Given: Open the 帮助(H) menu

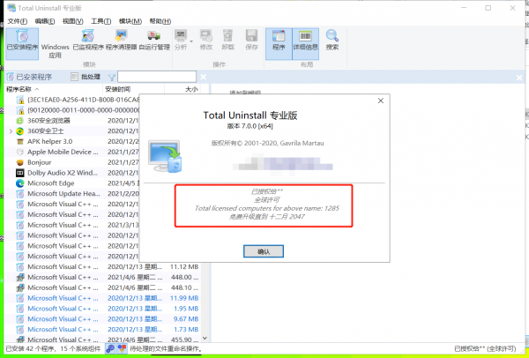Looking at the screenshot, I should coord(160,21).
